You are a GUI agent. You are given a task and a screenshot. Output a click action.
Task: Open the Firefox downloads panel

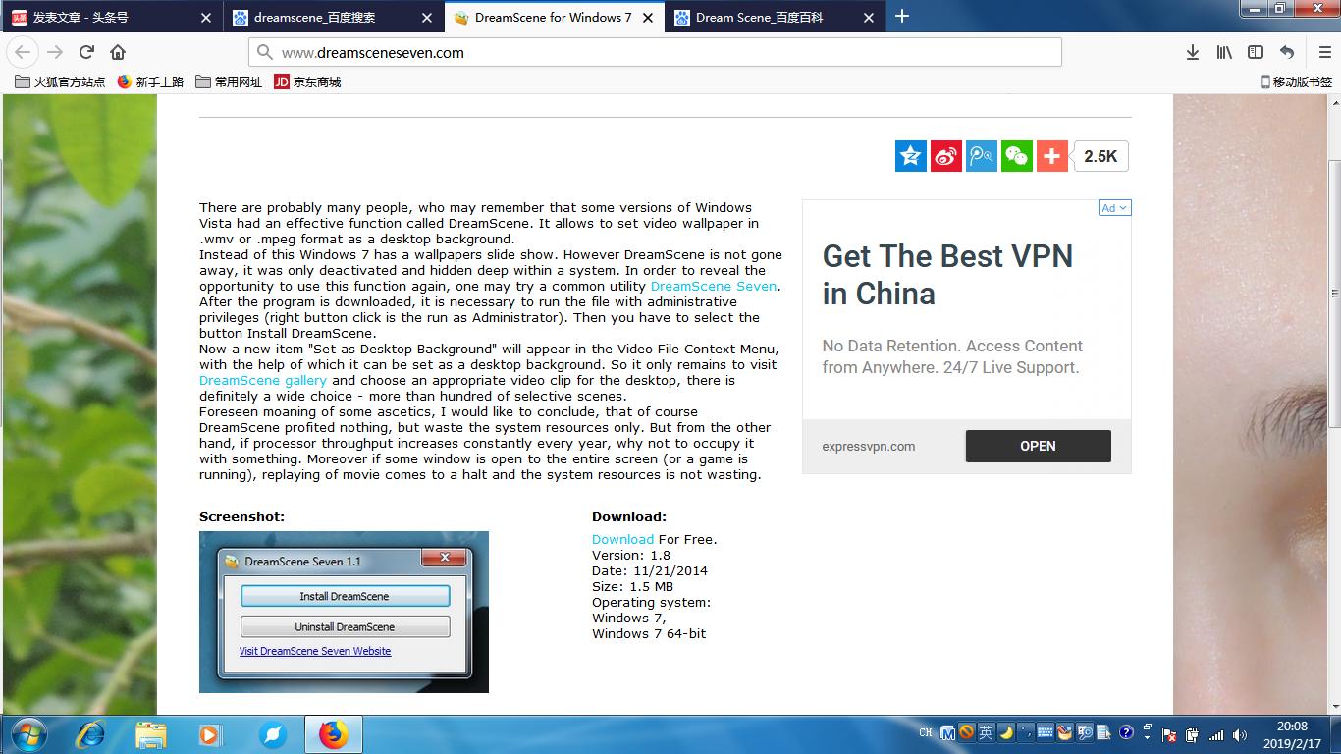1193,52
